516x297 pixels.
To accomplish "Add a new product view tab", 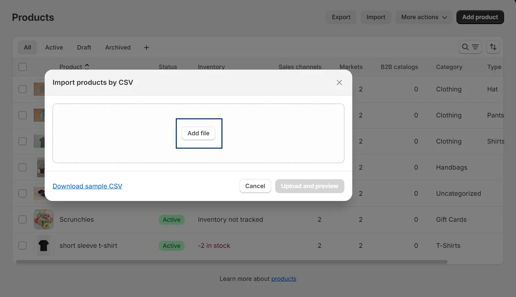I will pyautogui.click(x=147, y=48).
